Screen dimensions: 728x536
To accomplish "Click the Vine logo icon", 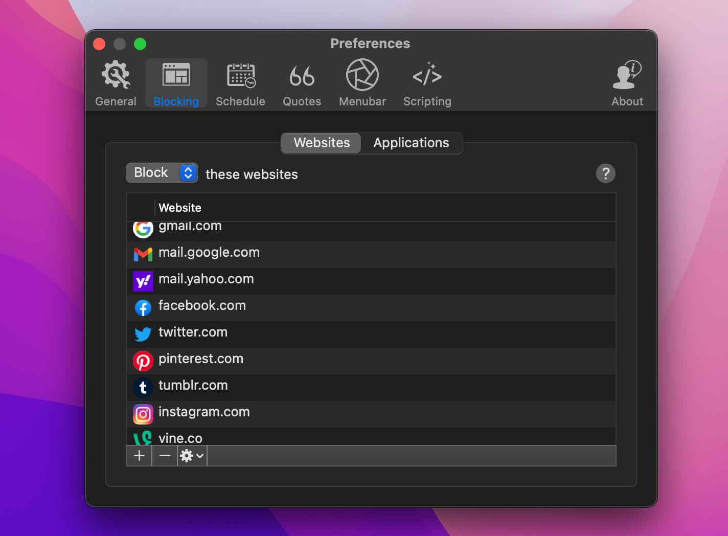I will point(143,438).
